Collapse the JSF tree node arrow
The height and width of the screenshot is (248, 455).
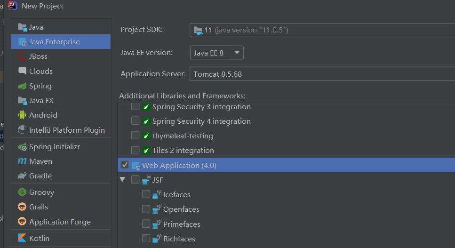[x=122, y=180]
